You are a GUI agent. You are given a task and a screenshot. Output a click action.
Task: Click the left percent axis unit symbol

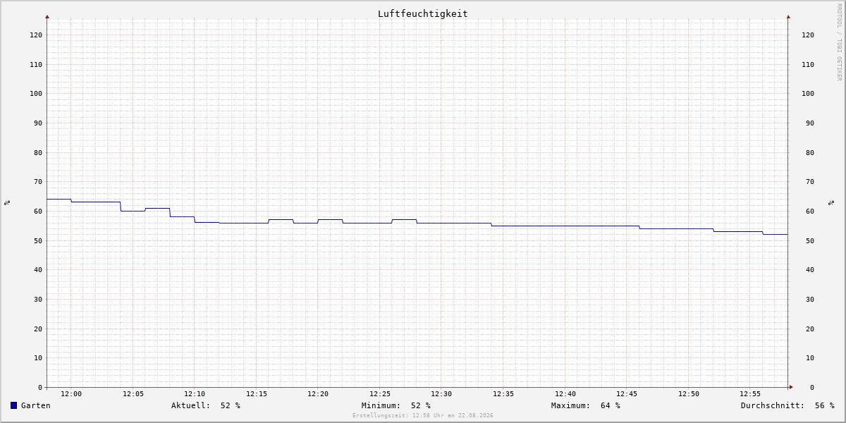click(x=7, y=202)
